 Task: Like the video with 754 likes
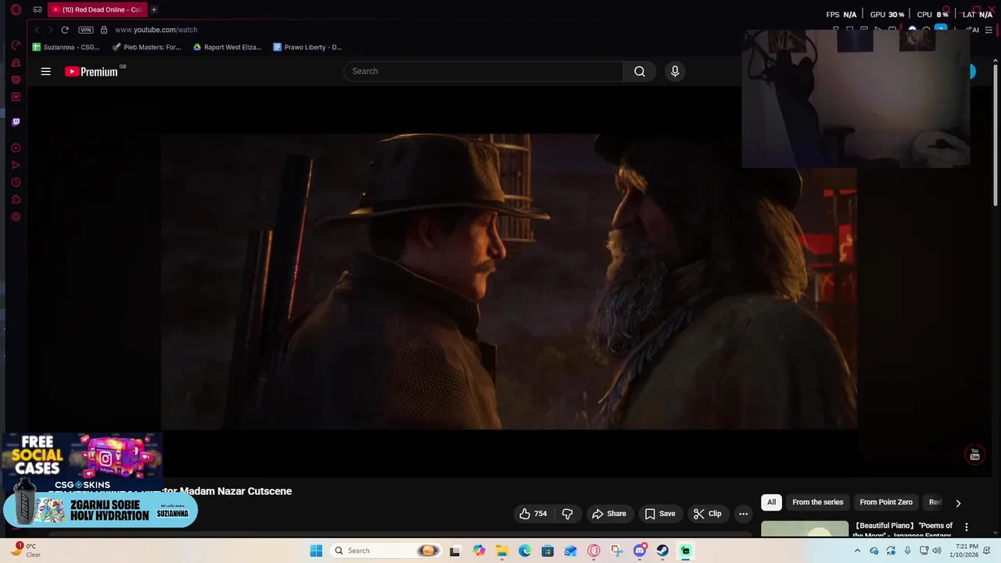click(x=533, y=514)
